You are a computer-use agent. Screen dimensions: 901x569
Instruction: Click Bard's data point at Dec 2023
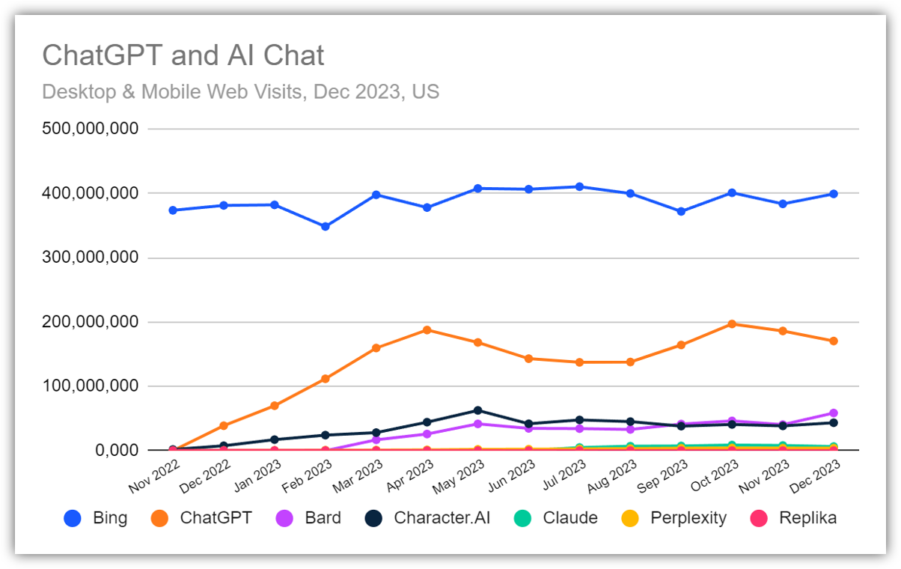click(x=834, y=413)
